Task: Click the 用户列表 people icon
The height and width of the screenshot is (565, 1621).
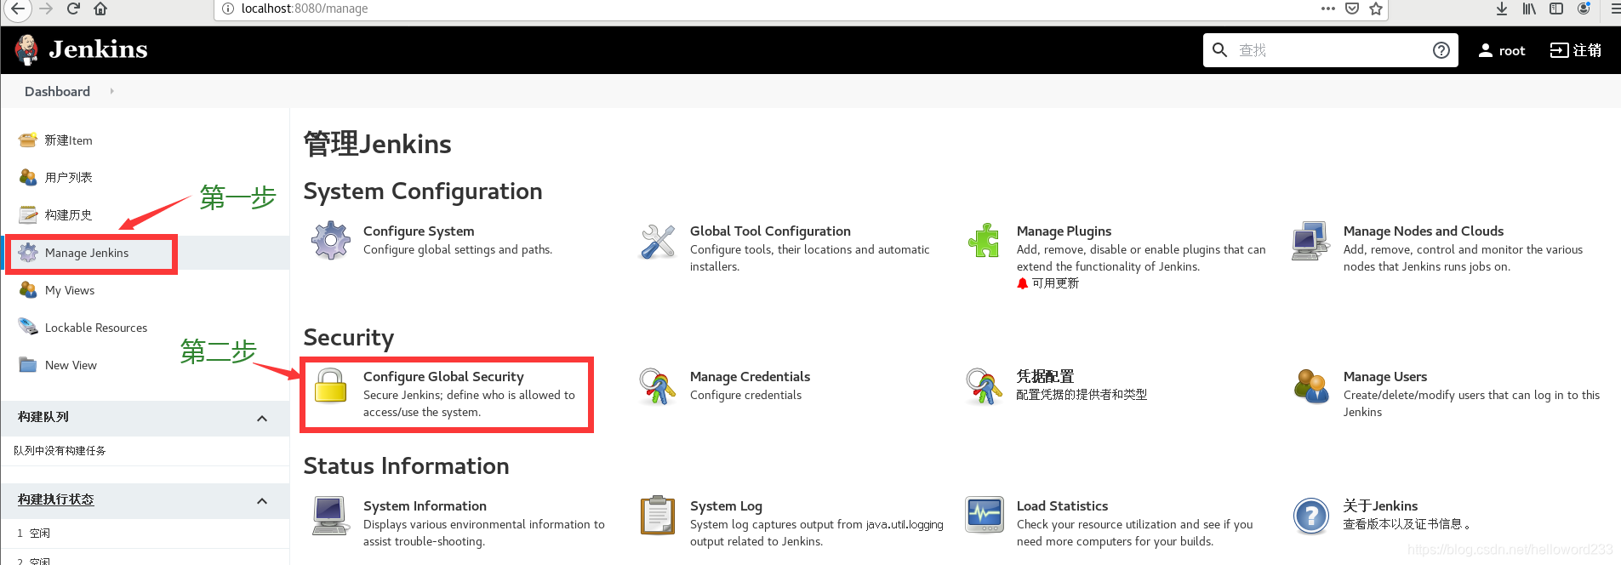Action: (x=28, y=177)
